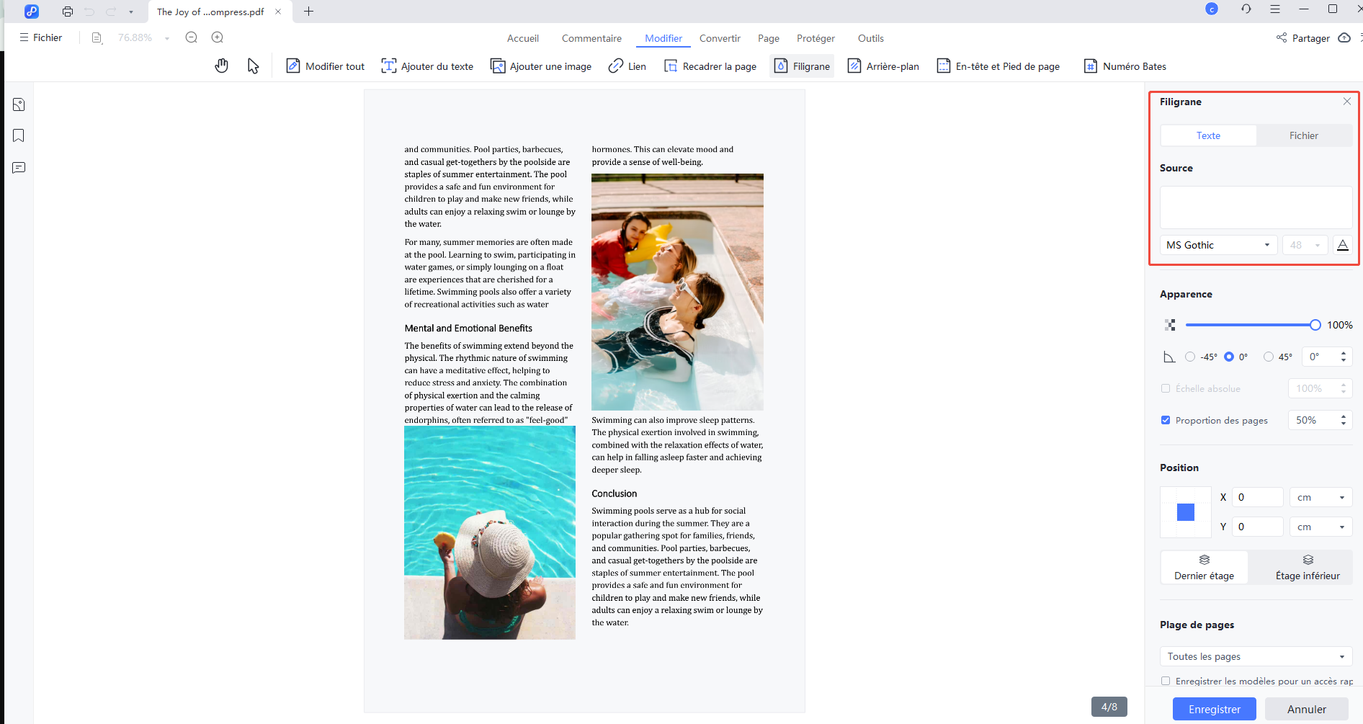Expand the MS Gothic font dropdown
This screenshot has height=724, width=1363.
[1218, 245]
